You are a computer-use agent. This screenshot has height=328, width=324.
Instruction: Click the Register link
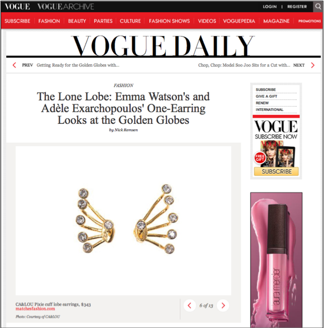(x=297, y=7)
